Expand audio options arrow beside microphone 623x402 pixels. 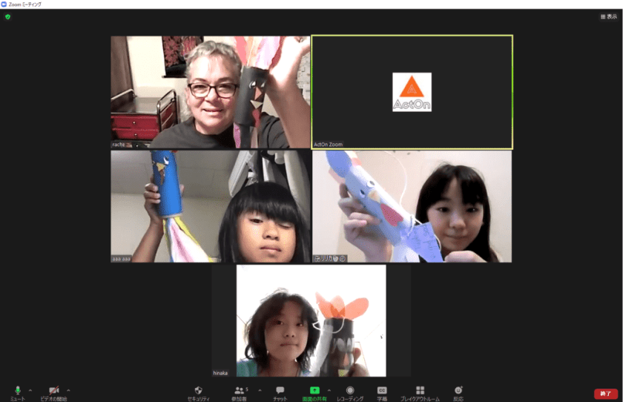[x=30, y=389]
